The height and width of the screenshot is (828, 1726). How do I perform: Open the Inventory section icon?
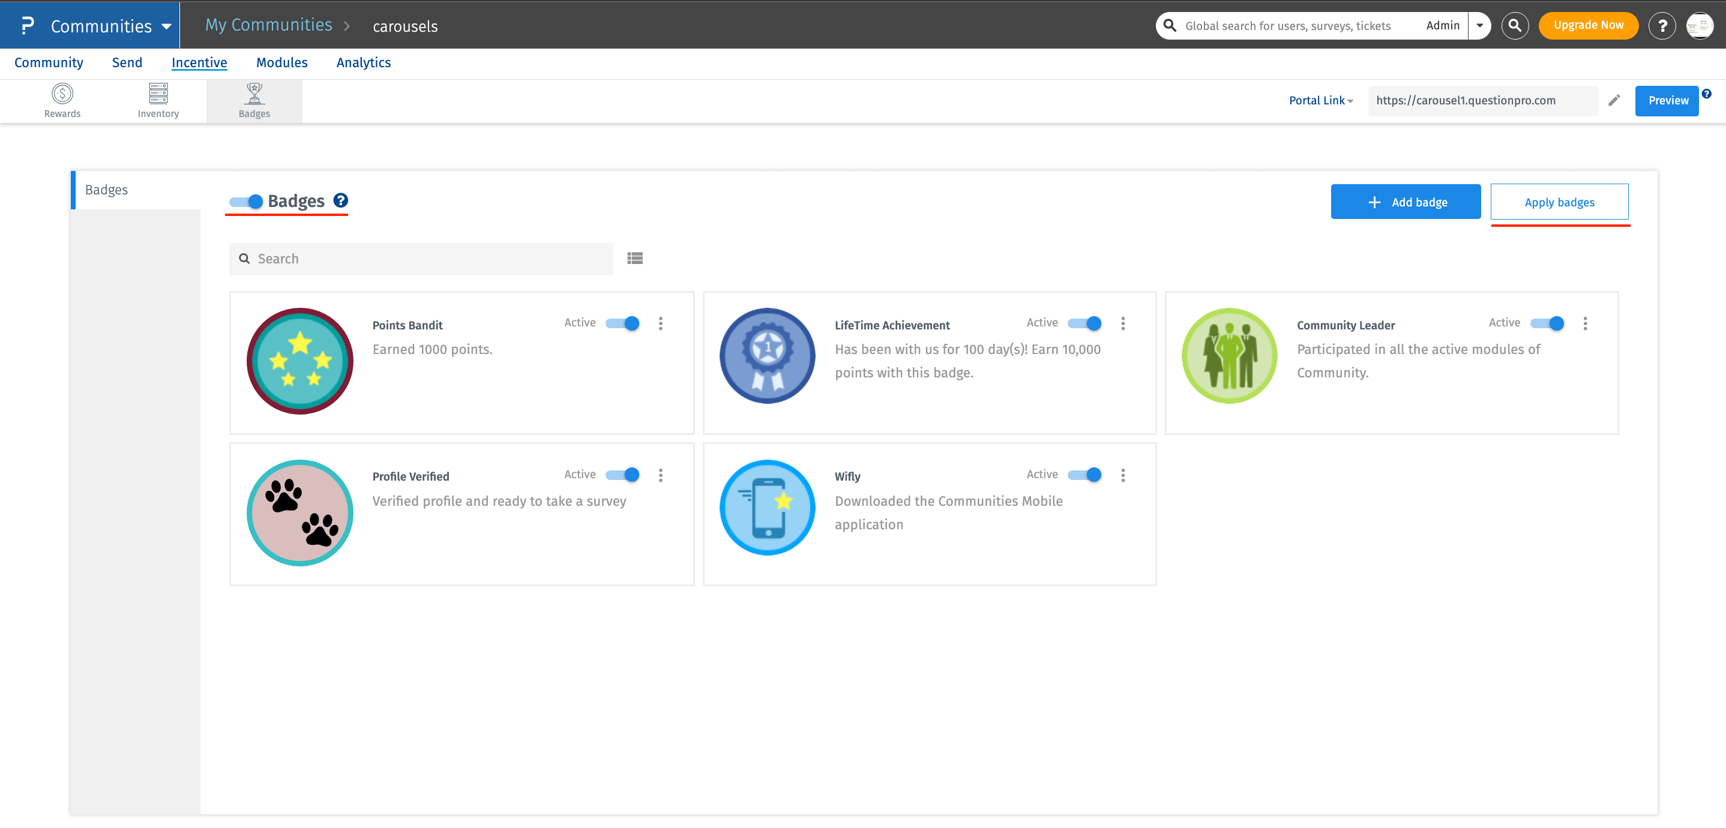coord(158,94)
